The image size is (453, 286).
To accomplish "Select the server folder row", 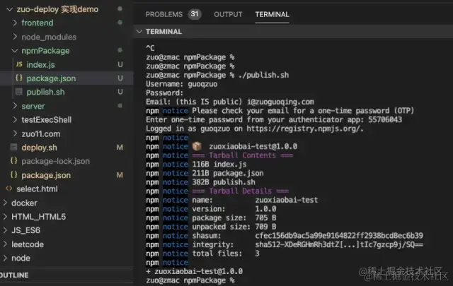I will pyautogui.click(x=67, y=106).
